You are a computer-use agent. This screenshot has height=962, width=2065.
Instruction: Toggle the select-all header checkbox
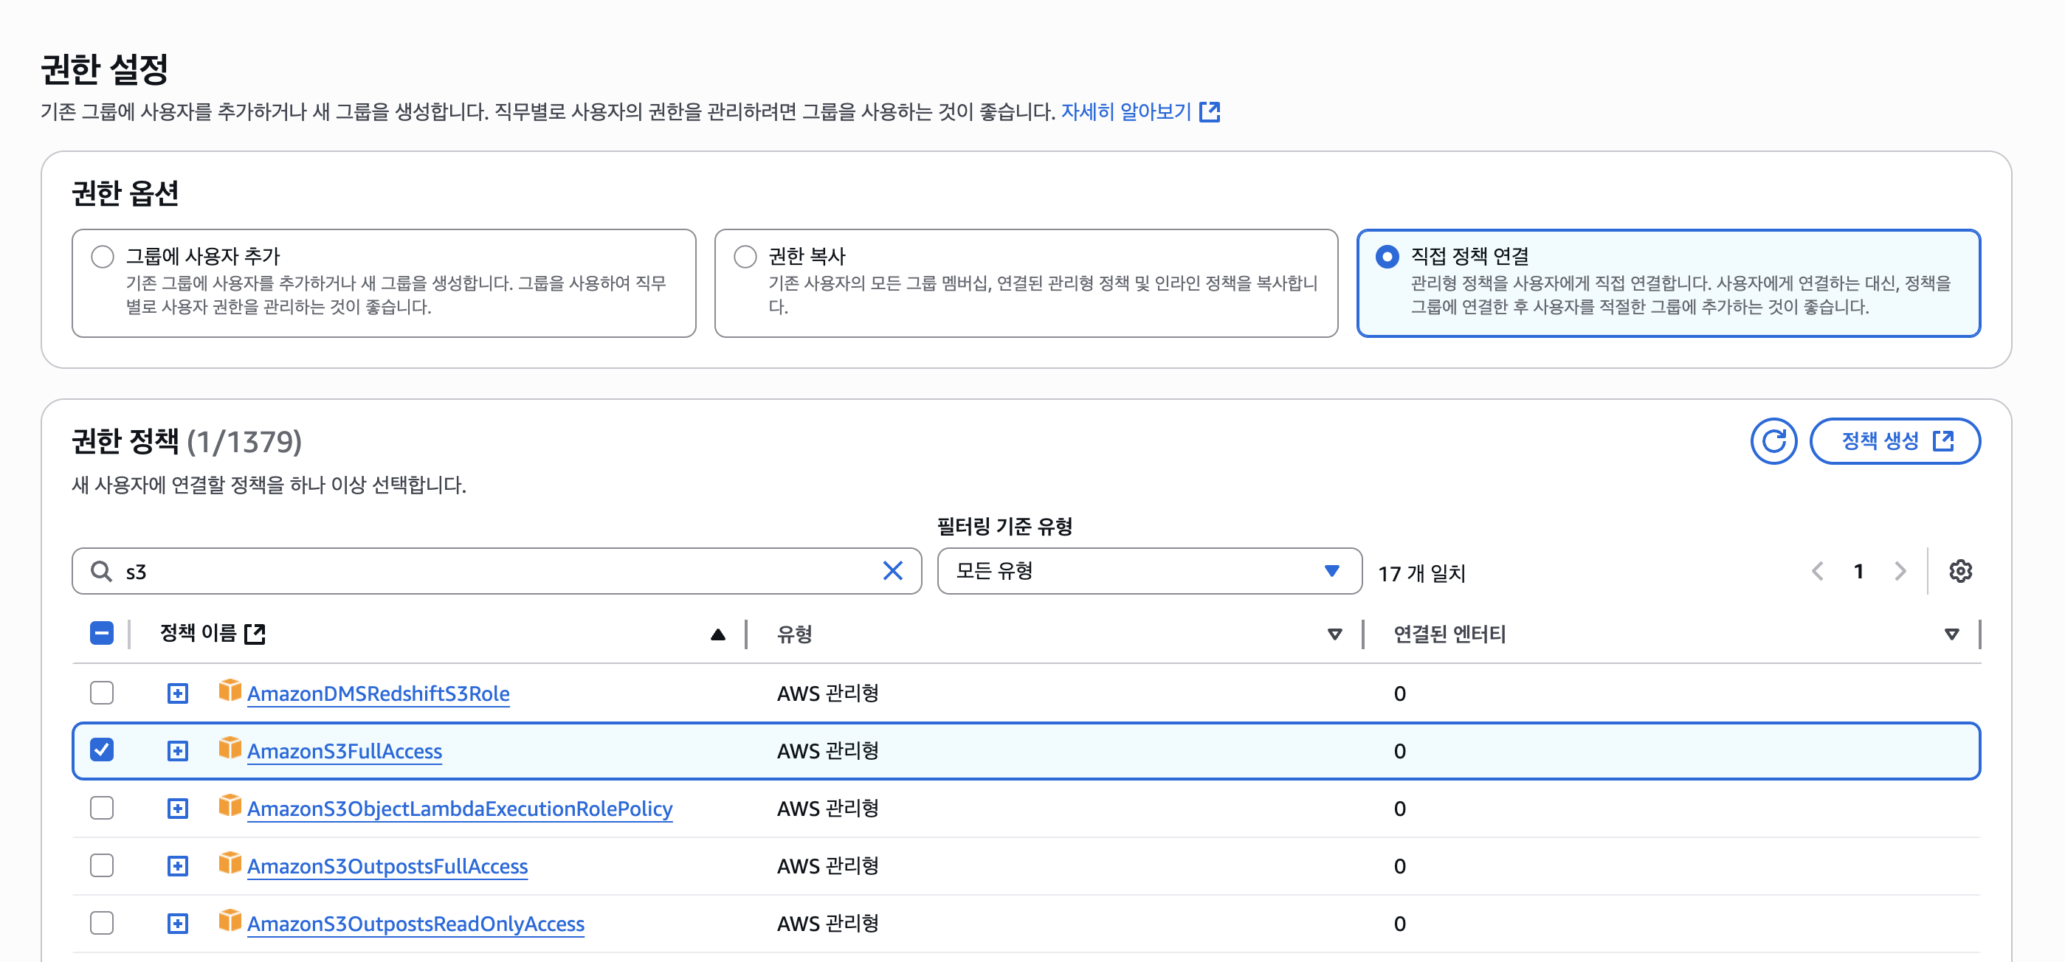102,634
